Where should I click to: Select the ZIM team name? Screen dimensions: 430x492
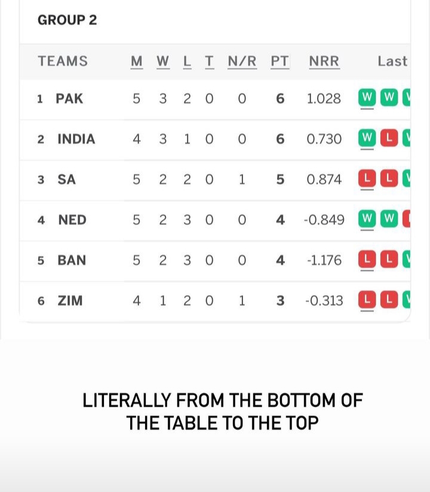(x=70, y=300)
